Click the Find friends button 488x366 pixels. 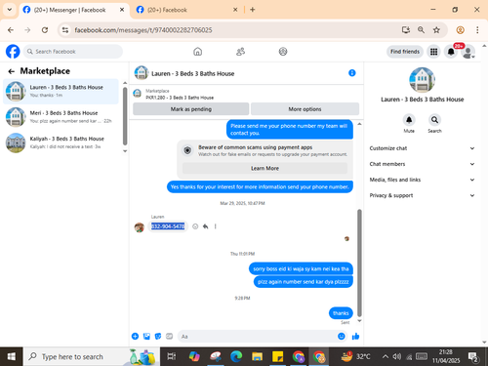click(405, 52)
